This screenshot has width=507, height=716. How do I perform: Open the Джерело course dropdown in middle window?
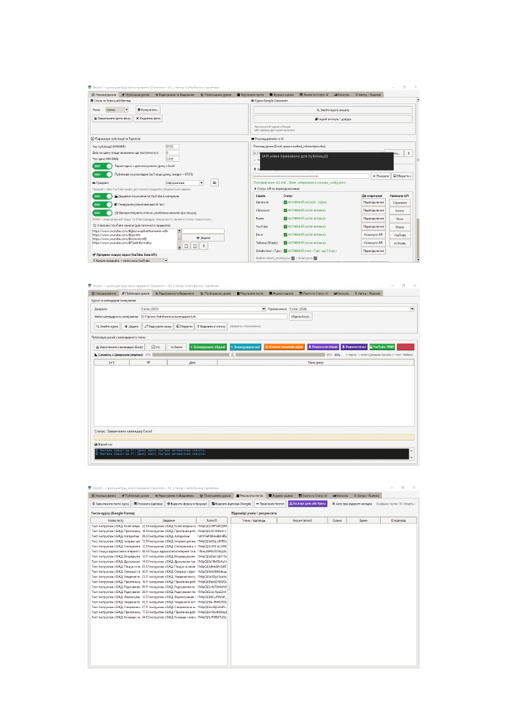click(x=203, y=309)
